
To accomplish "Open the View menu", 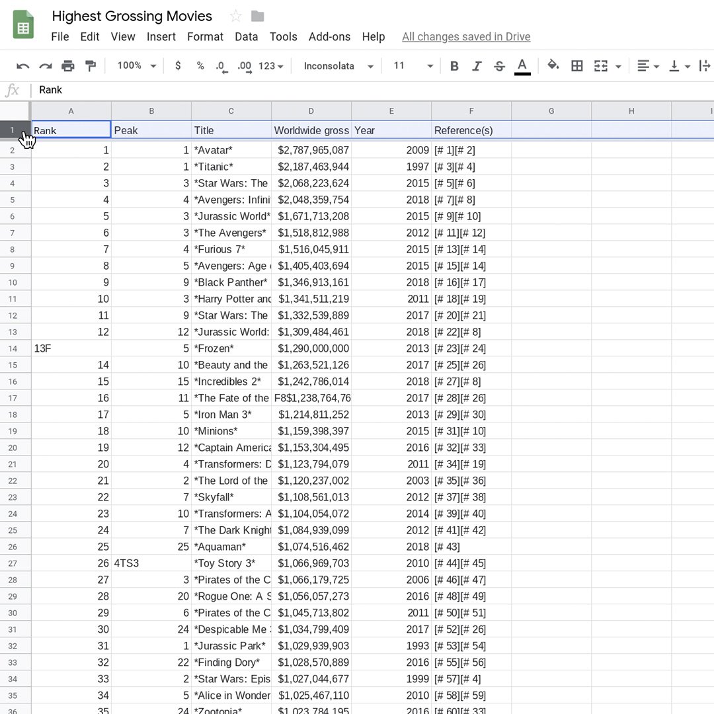I will tap(123, 37).
